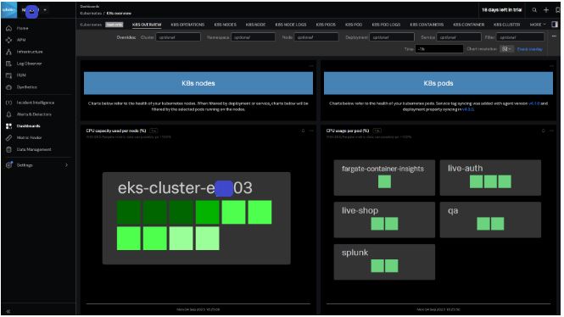Click the live-shop pod group label

(x=360, y=210)
